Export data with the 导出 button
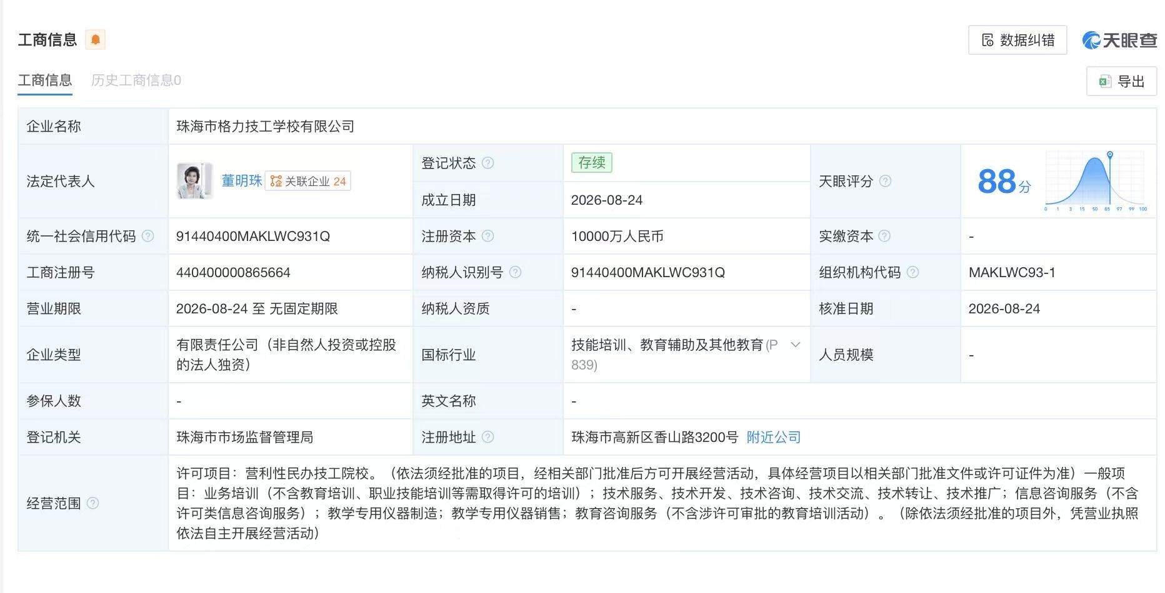This screenshot has width=1165, height=593. tap(1121, 81)
